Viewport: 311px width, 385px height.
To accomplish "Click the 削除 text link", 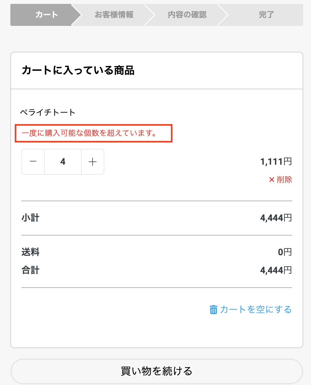I will [x=284, y=180].
